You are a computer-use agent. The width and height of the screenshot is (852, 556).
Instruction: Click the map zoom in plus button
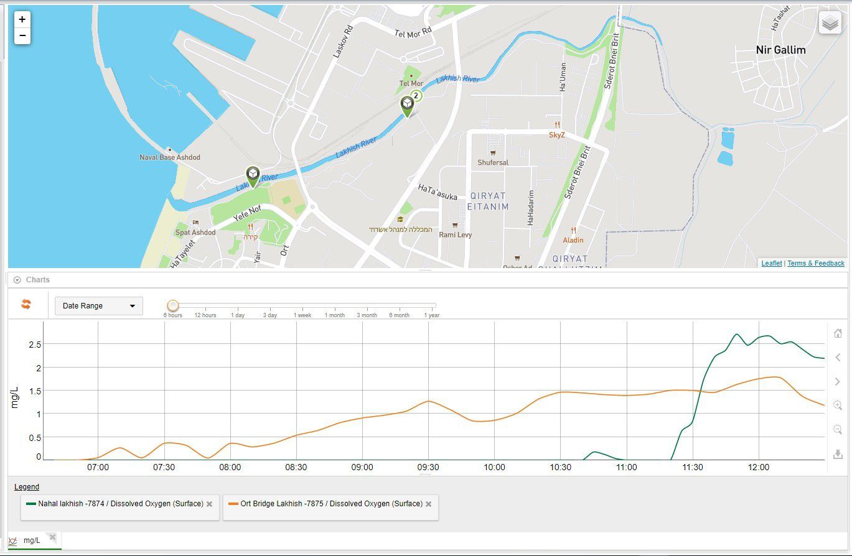[x=22, y=19]
